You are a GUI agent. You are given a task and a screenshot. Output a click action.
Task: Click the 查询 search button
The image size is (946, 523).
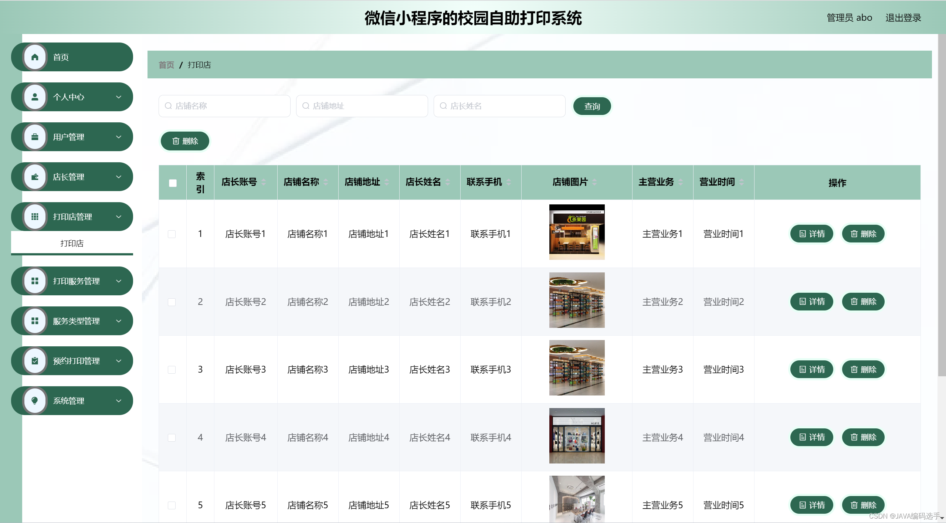pos(592,106)
